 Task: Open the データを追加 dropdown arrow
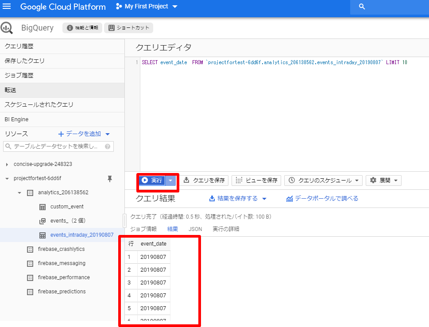108,134
